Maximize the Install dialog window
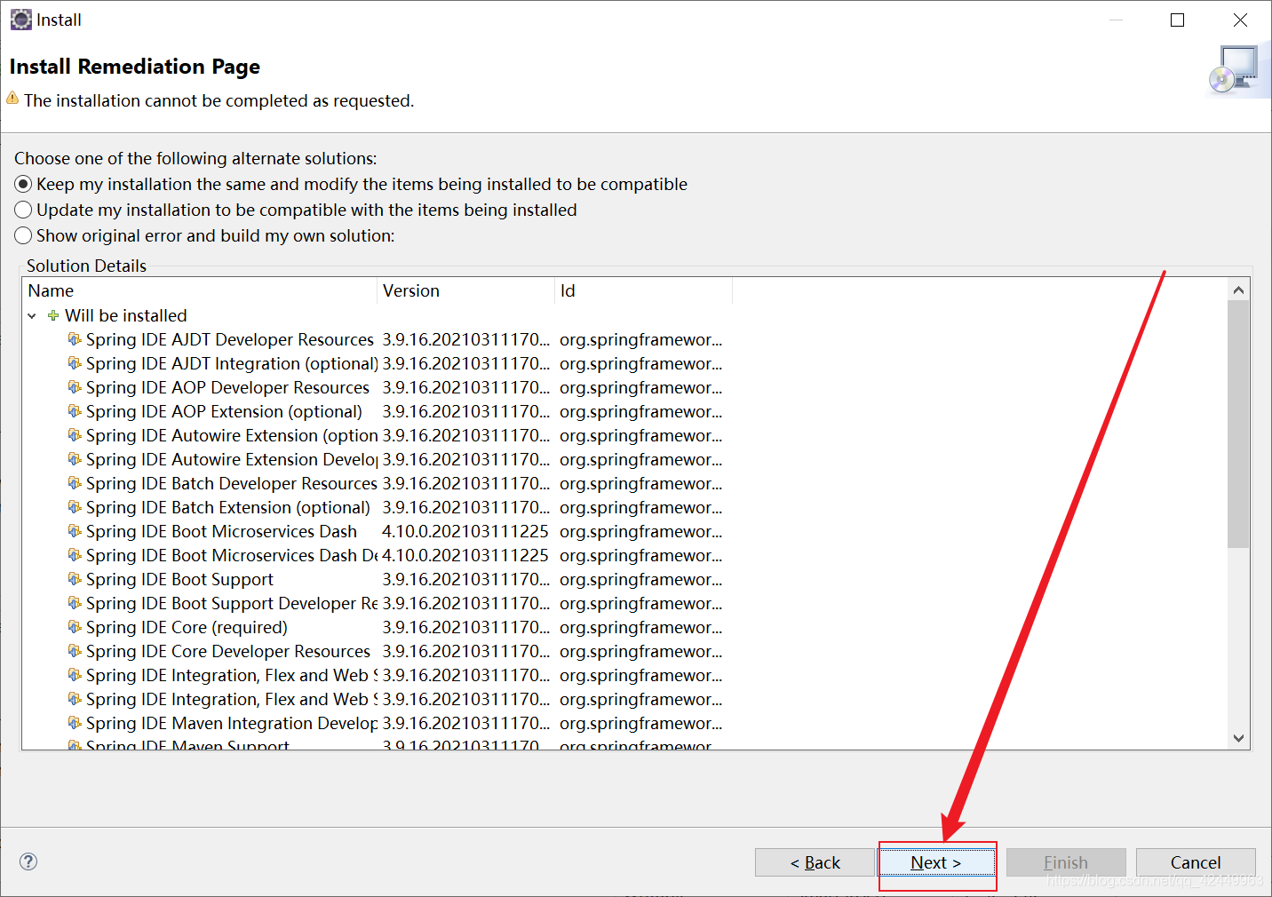The height and width of the screenshot is (897, 1272). (x=1177, y=20)
